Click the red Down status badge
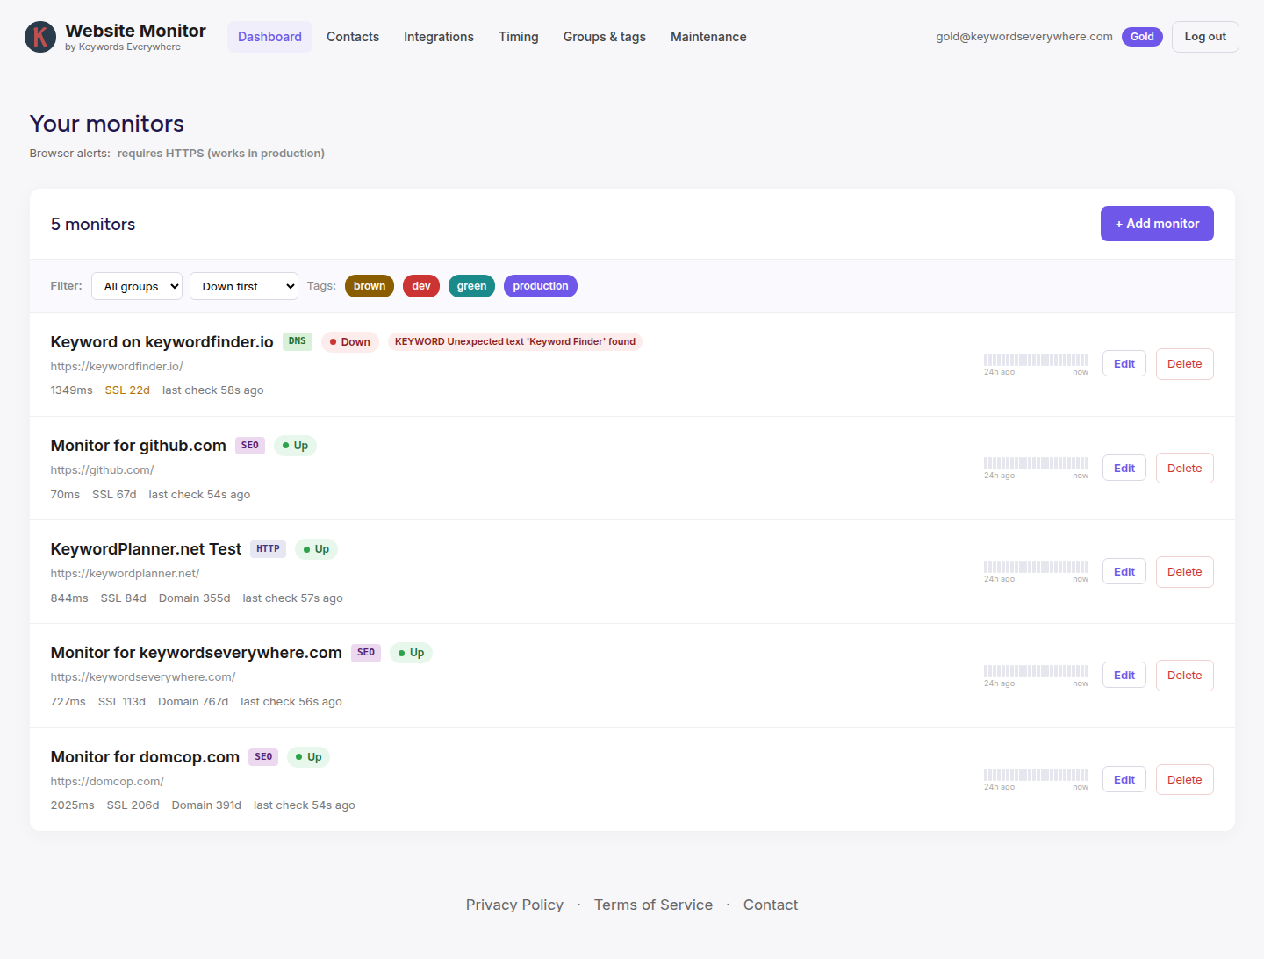Viewport: 1264px width, 959px height. click(x=350, y=342)
